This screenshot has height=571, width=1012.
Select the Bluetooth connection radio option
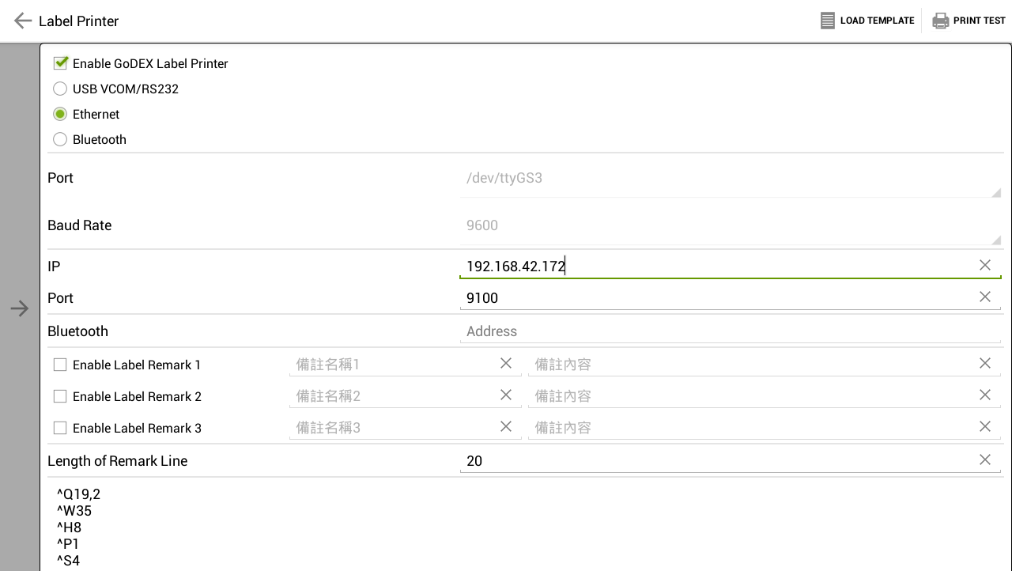[x=60, y=139]
